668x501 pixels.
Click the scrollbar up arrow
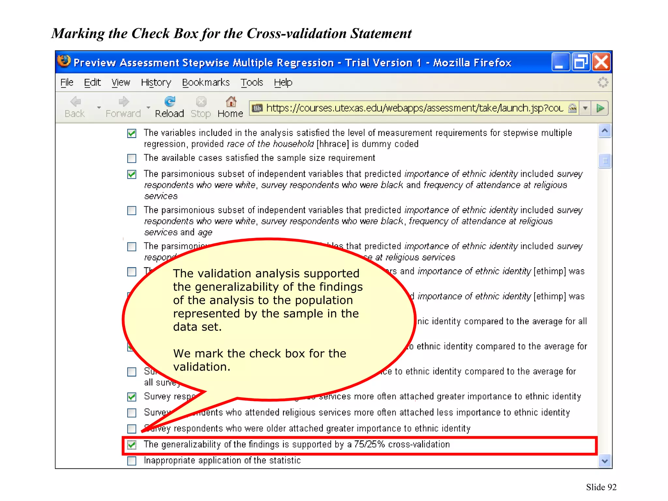(605, 131)
